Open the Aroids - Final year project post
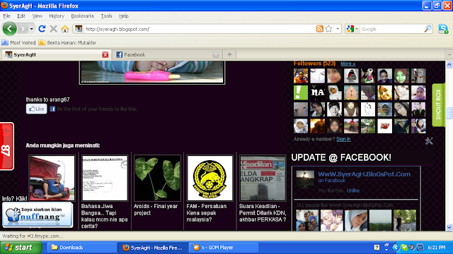 156,210
